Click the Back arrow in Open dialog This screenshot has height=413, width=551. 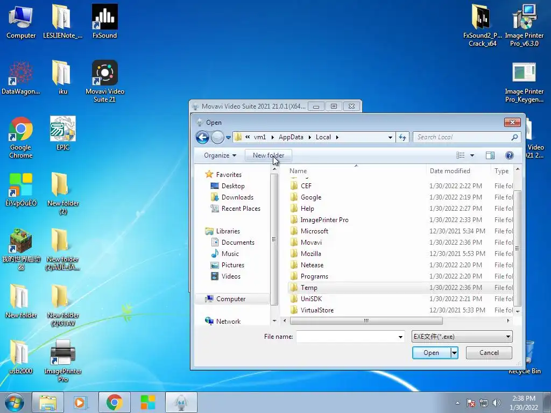202,137
